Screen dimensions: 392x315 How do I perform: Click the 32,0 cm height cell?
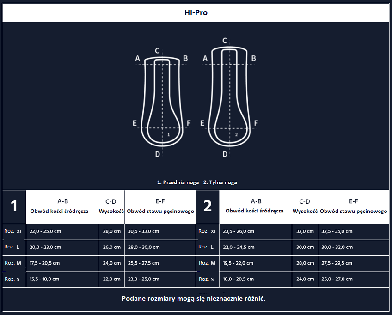305,231
